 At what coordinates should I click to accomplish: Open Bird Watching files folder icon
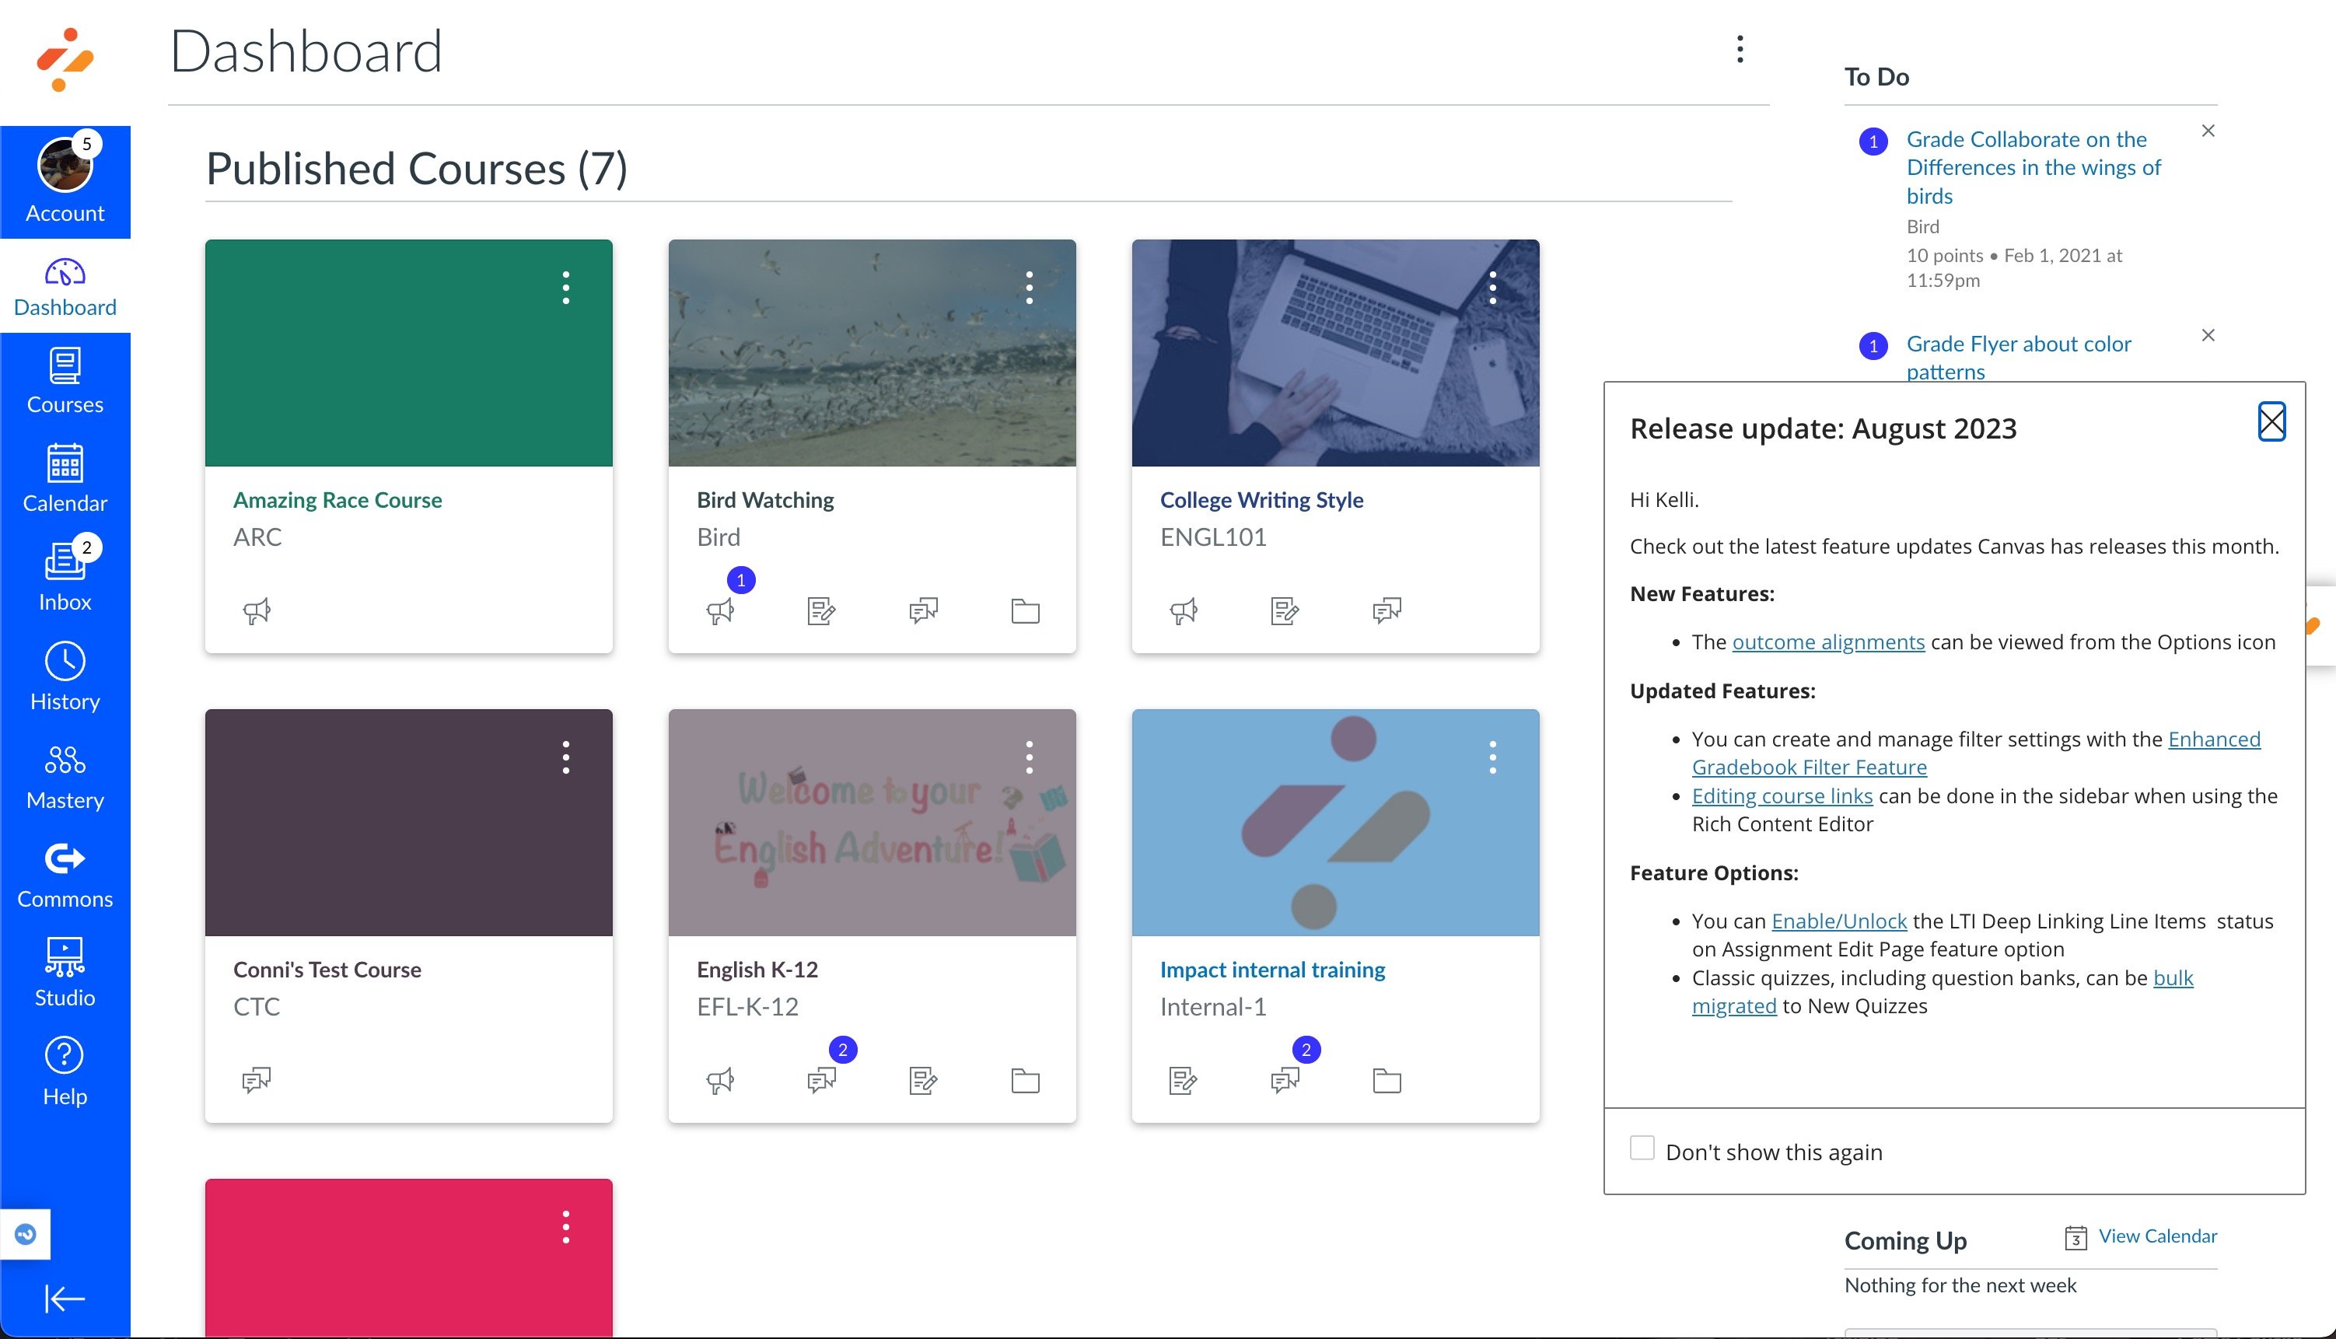1025,611
